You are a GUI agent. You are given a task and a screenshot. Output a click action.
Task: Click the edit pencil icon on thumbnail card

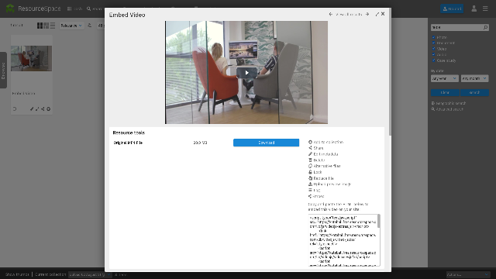point(32,108)
